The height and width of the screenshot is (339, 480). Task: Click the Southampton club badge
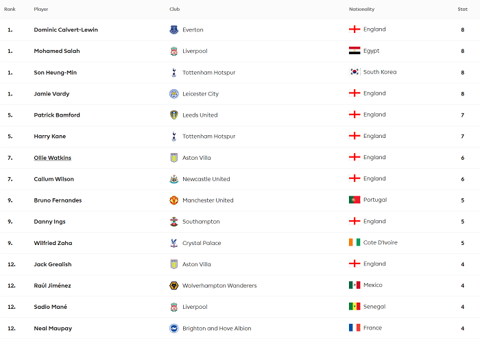(173, 222)
